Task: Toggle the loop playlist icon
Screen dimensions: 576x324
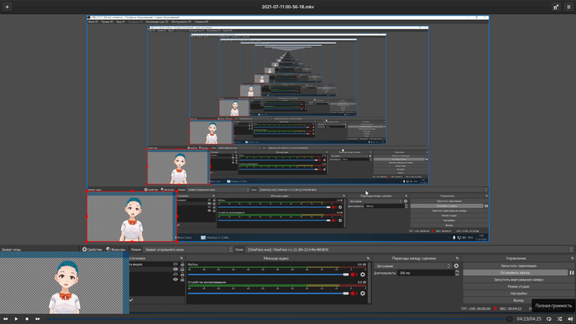Action: (x=549, y=319)
